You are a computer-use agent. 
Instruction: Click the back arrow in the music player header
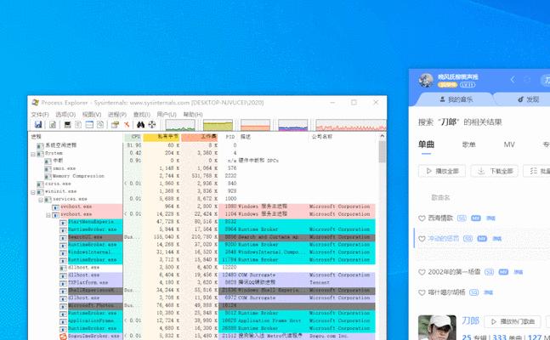tap(513, 80)
